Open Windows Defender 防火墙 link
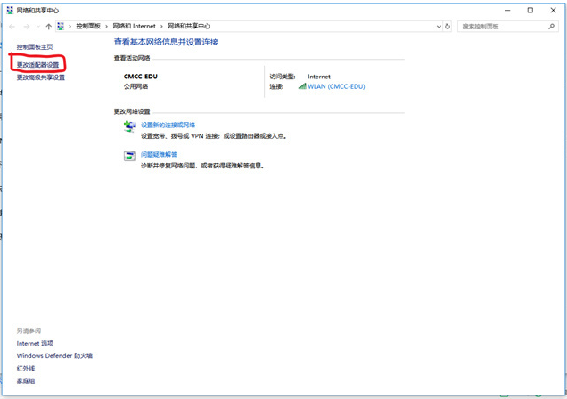The image size is (567, 399). pos(54,355)
